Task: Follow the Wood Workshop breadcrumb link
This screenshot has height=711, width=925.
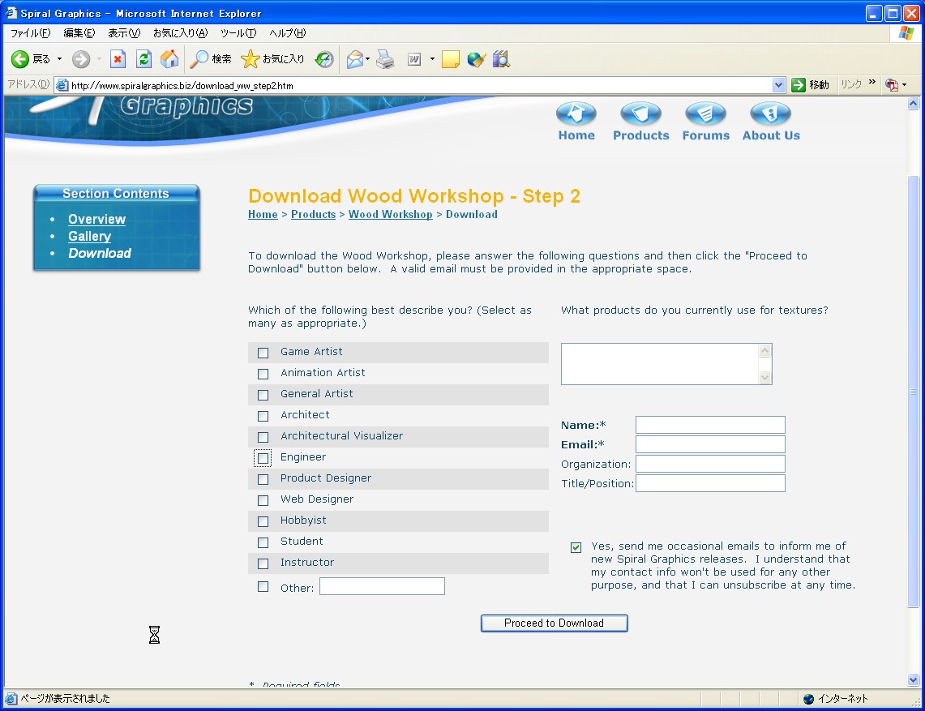Action: pos(391,214)
